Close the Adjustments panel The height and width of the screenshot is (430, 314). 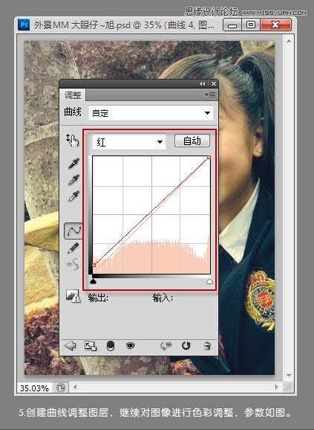214,83
